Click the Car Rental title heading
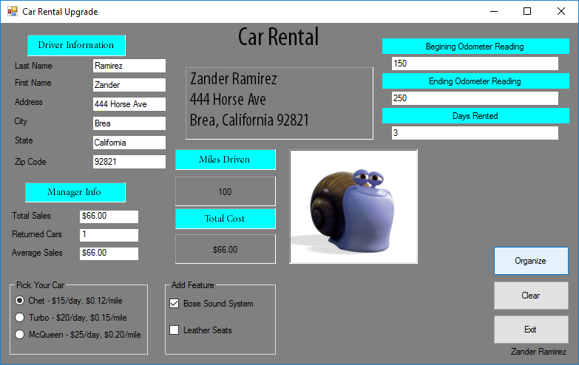This screenshot has height=365, width=579. pyautogui.click(x=278, y=37)
